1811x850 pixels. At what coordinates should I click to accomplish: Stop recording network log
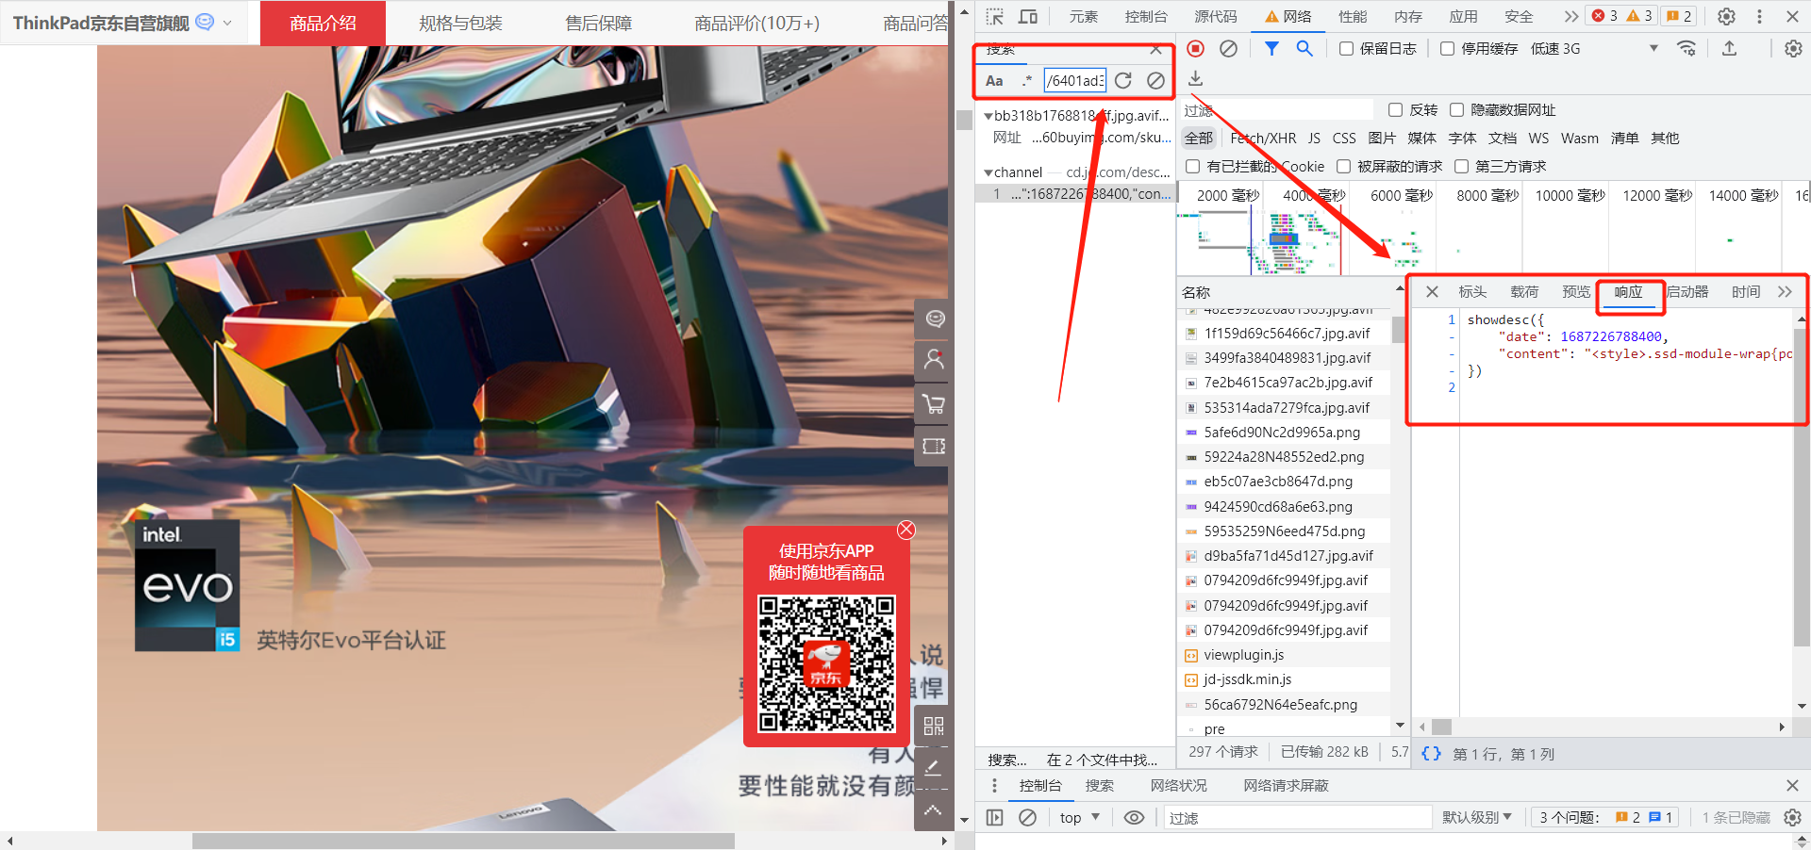[x=1195, y=48]
